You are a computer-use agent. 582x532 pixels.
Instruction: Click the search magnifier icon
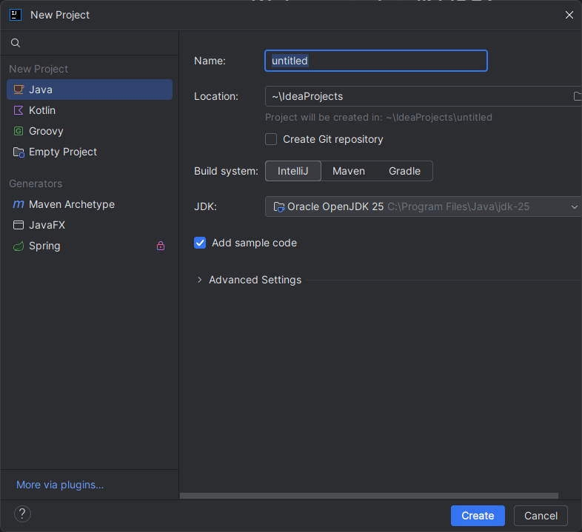pos(16,43)
